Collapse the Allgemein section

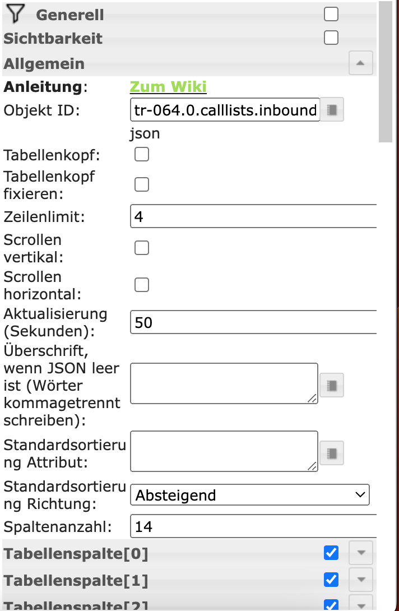pos(360,63)
